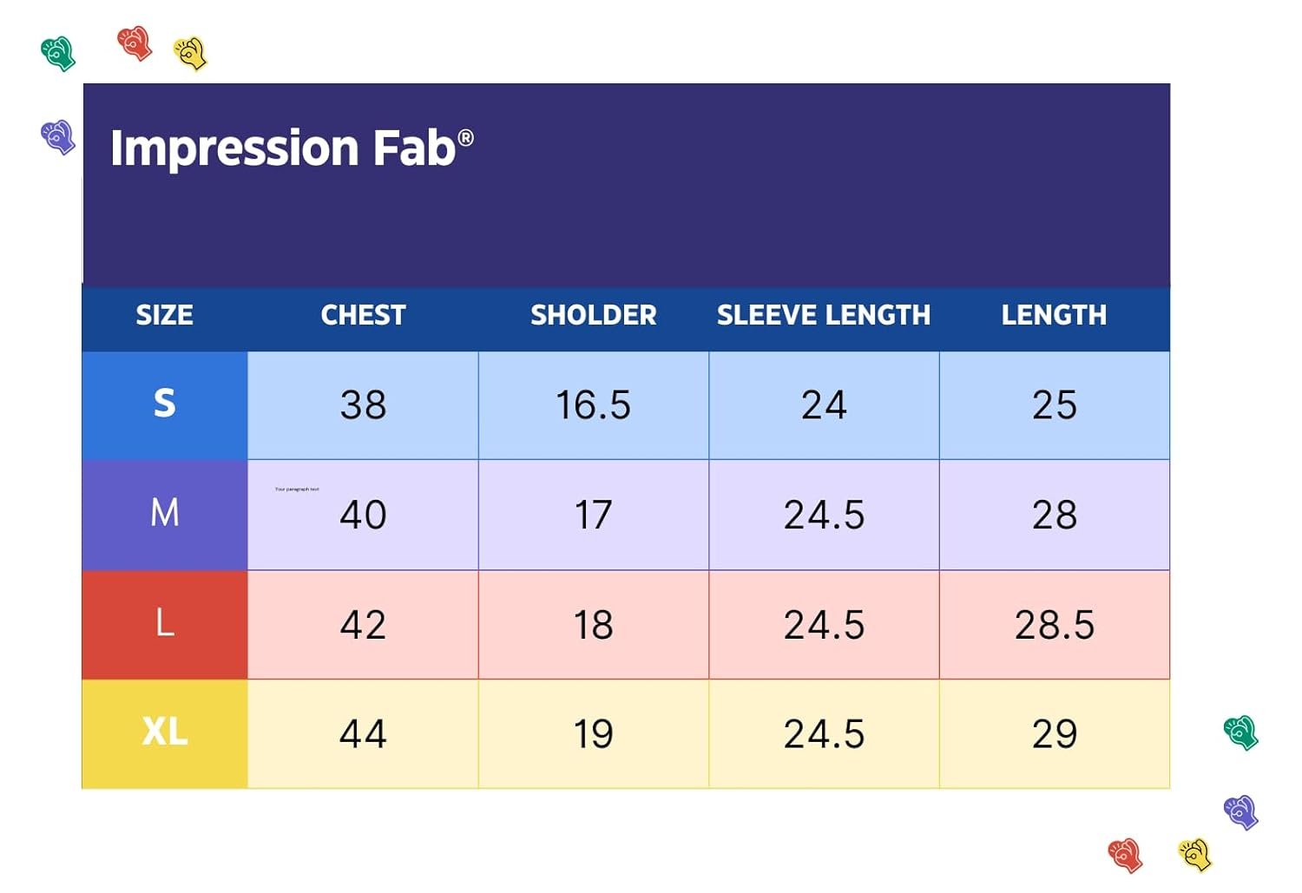Click the Impression Fab brand title
The image size is (1302, 893).
tap(292, 148)
